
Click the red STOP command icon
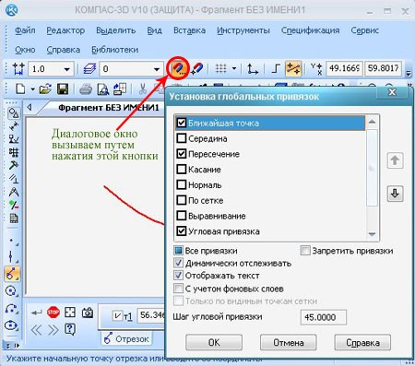[53, 313]
